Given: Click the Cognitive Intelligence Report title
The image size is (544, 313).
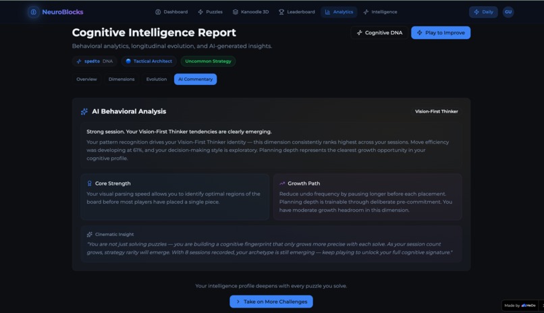Looking at the screenshot, I should [x=154, y=32].
